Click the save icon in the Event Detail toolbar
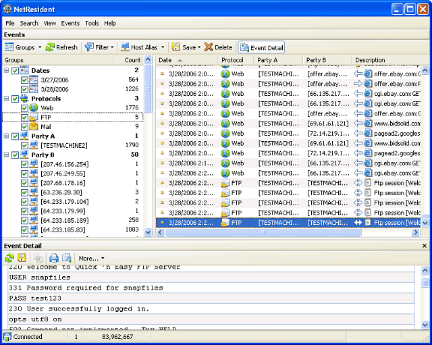 pos(22,258)
